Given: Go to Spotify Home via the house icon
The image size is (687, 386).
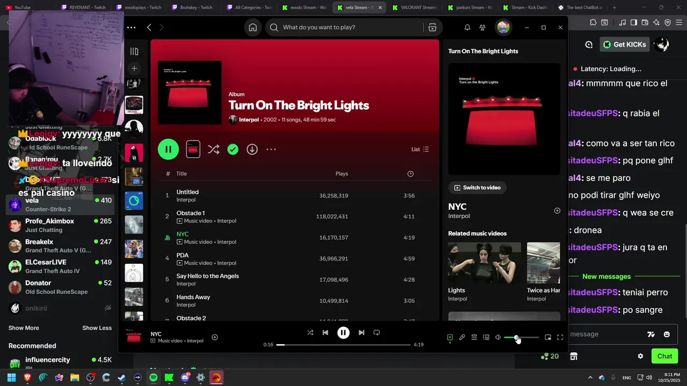Looking at the screenshot, I should tap(253, 27).
